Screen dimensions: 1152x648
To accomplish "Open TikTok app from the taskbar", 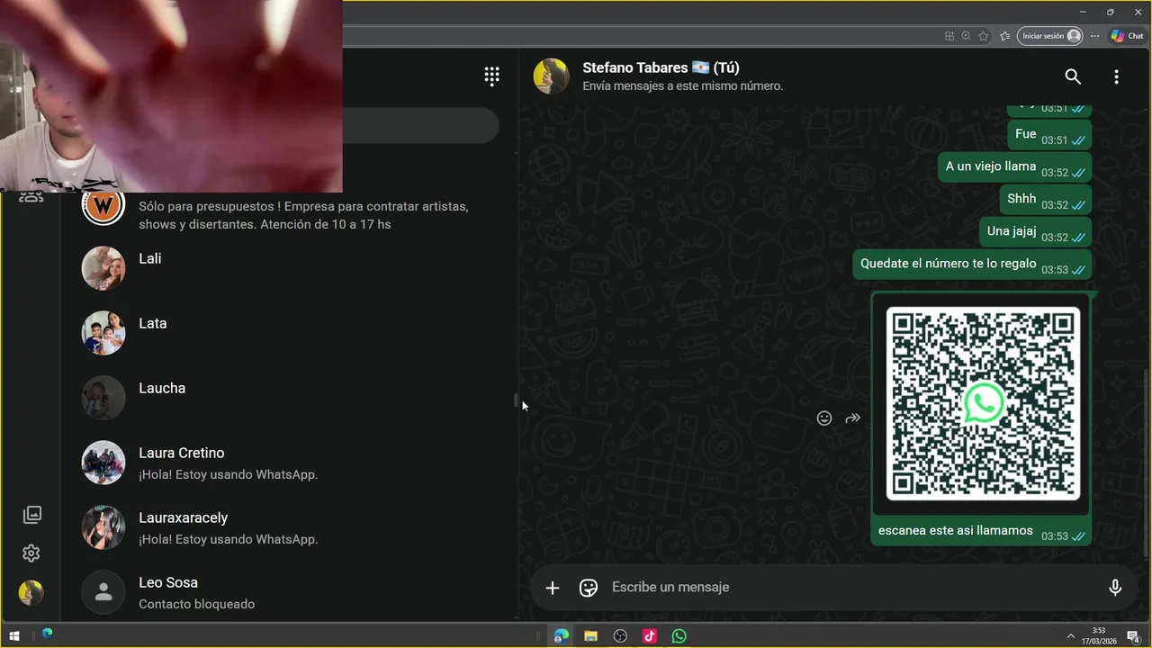I will [650, 636].
